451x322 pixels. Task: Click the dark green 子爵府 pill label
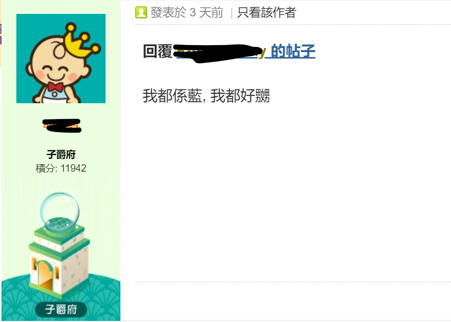[61, 310]
